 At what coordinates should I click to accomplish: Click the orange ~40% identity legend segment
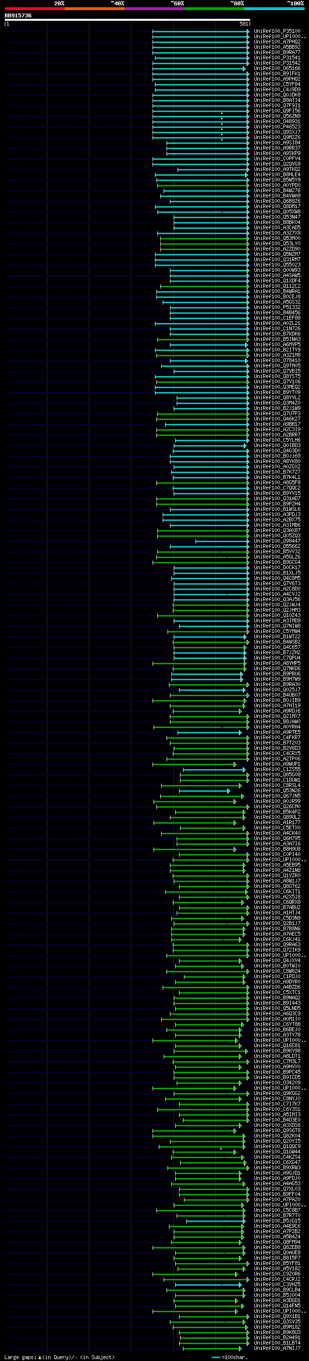pyautogui.click(x=95, y=9)
